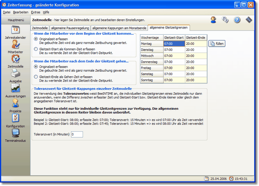Screen dimensions: 259x186
Task: Open the Datei menu
Action: [x=7, y=12]
